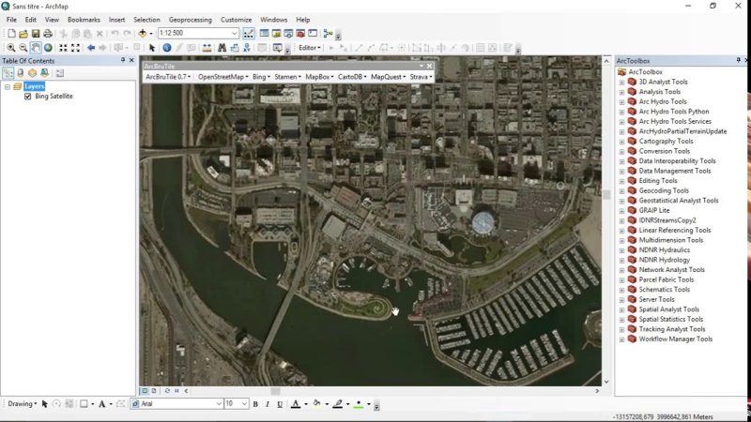Toggle underline text formatting
Screen dimensions: 751x422
(x=280, y=404)
